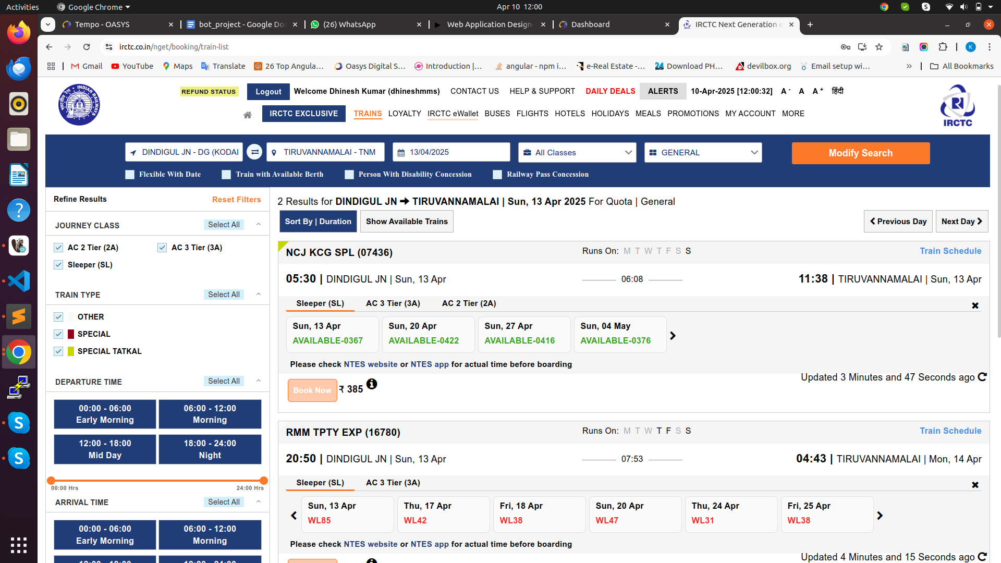Refresh availability for NCJ KCG SPL train
The height and width of the screenshot is (563, 1001).
[x=982, y=377]
